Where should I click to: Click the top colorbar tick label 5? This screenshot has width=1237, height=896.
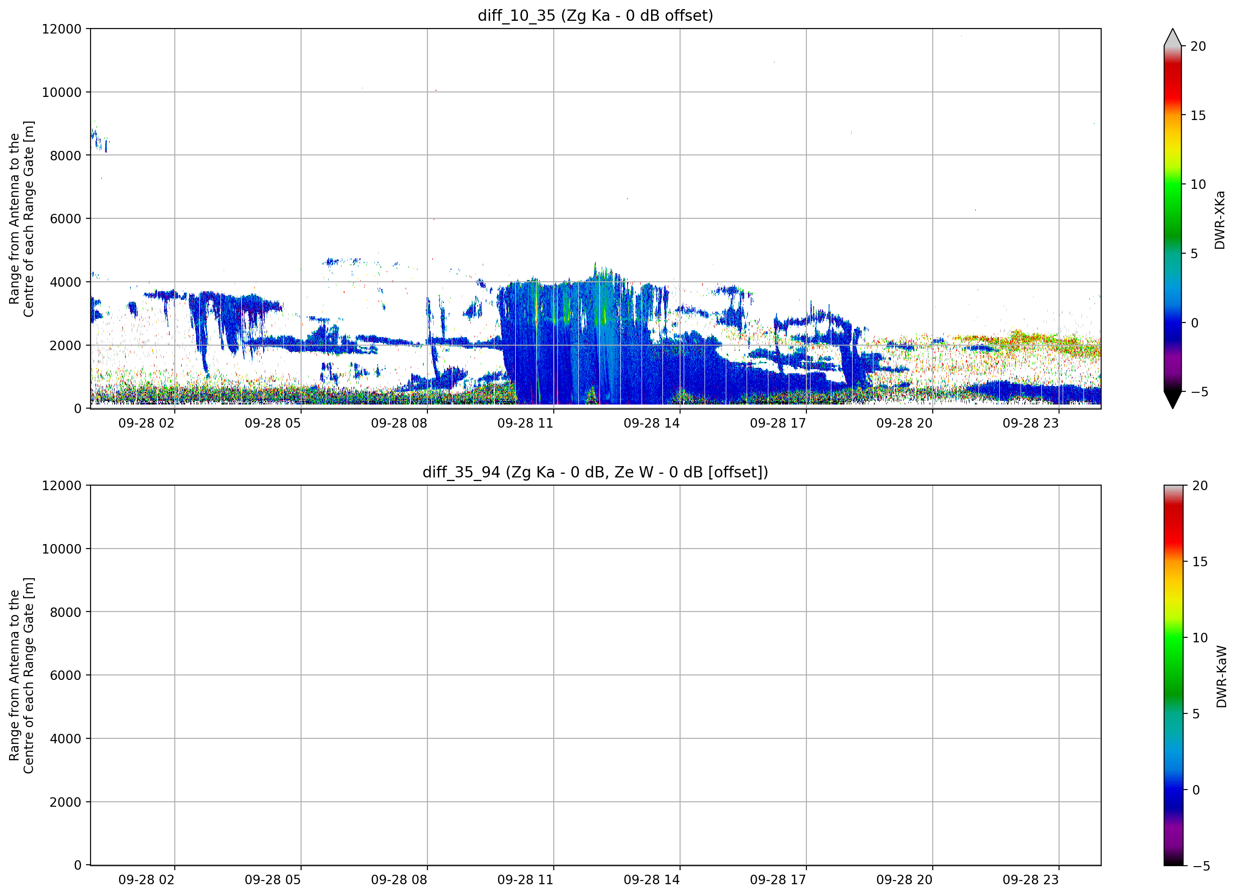1194,254
